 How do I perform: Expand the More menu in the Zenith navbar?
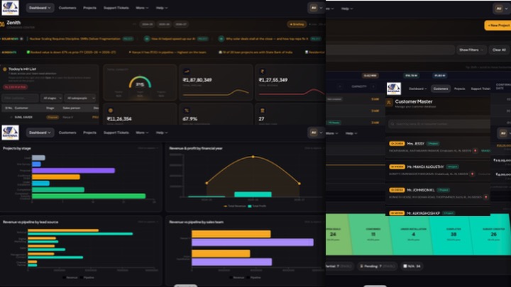click(142, 8)
